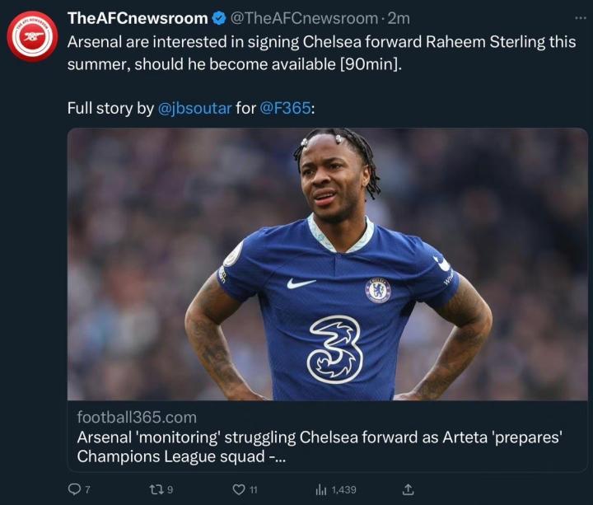Open the three-dot more options menu

[x=580, y=17]
